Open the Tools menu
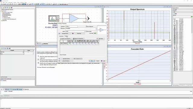Viewport: 193px width, 109px height. 18,2
